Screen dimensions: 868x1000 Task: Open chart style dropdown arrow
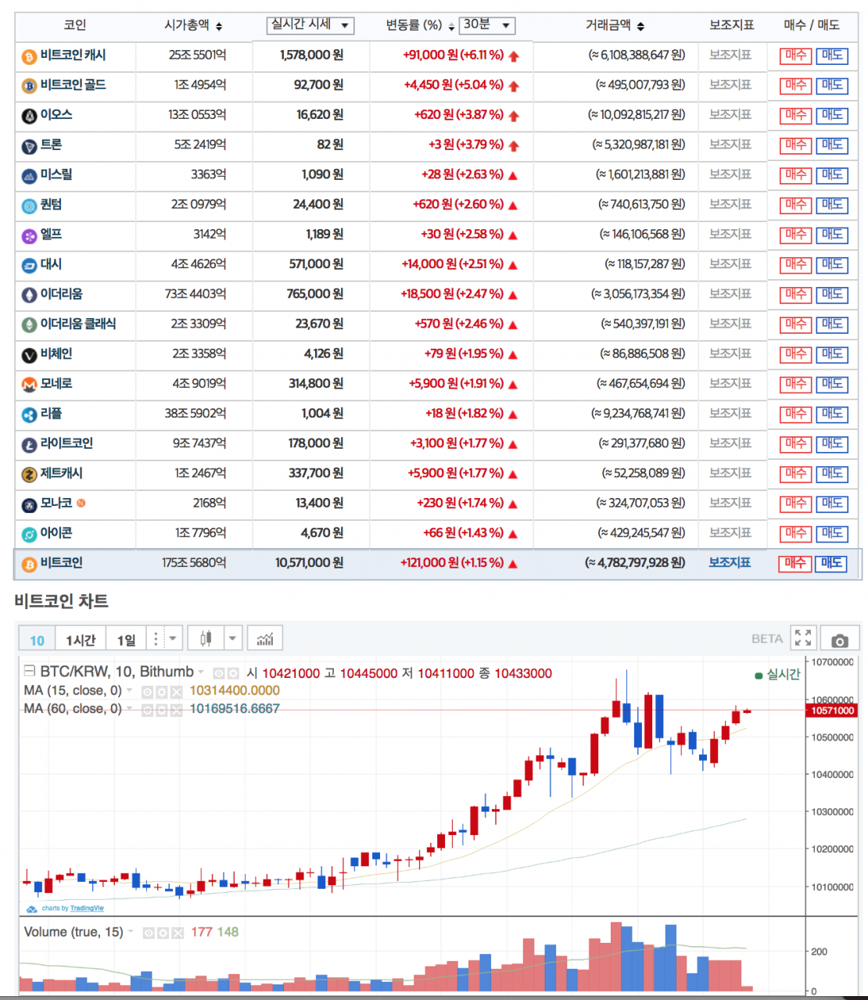coord(232,639)
